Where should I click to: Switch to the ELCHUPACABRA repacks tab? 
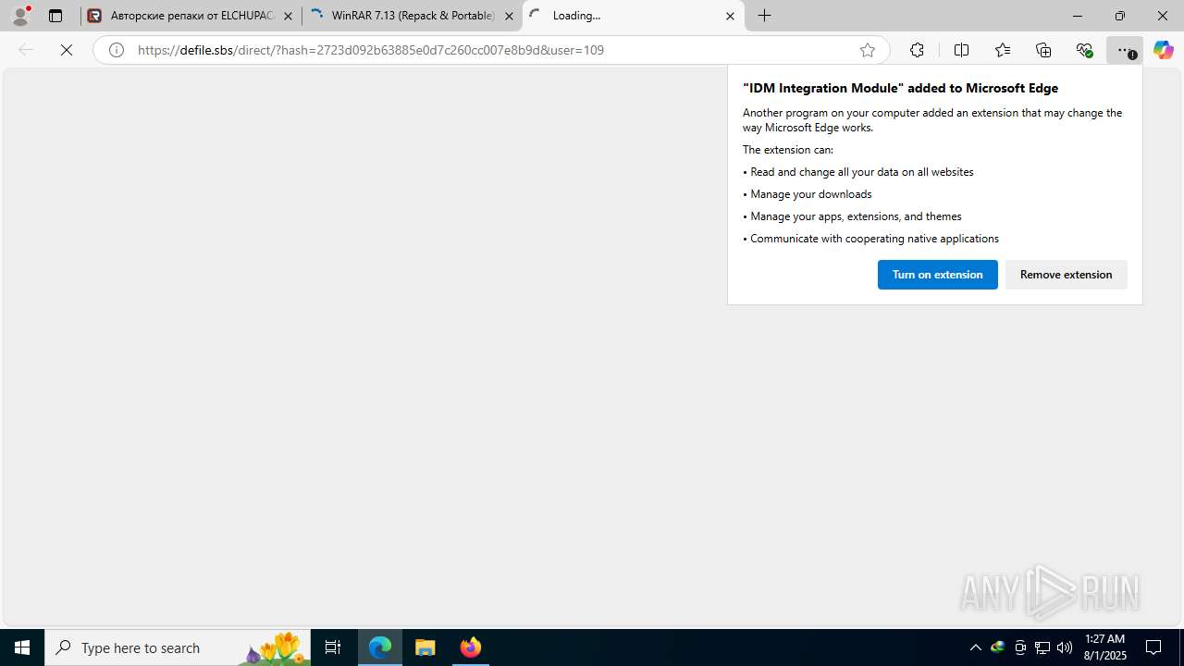[x=191, y=16]
